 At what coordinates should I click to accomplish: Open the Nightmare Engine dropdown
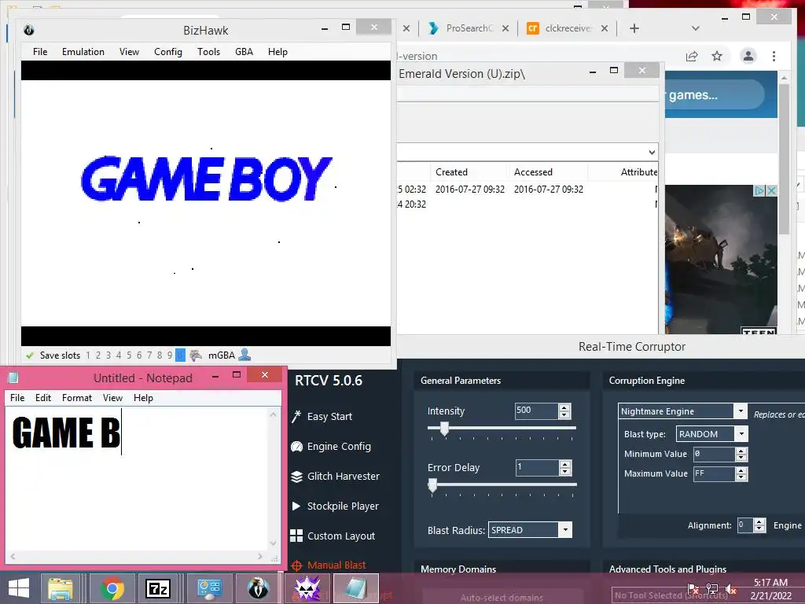coord(741,411)
